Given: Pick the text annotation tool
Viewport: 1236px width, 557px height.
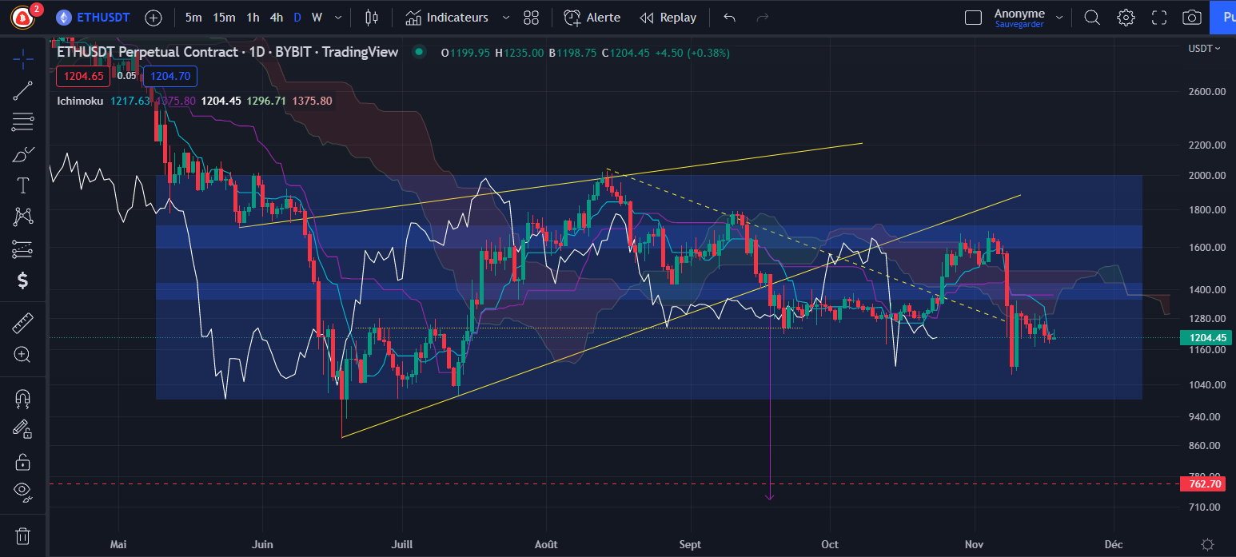Looking at the screenshot, I should click(22, 185).
